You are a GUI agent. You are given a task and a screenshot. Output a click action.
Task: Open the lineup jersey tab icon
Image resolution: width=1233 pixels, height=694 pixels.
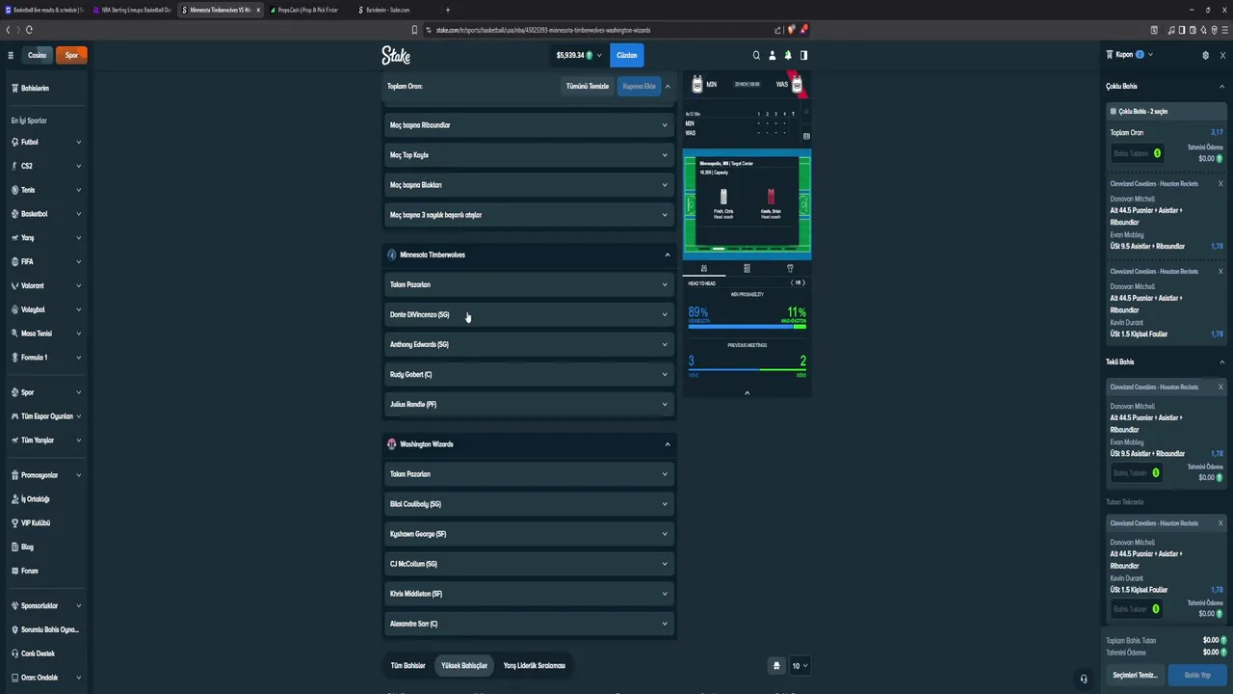click(x=790, y=268)
